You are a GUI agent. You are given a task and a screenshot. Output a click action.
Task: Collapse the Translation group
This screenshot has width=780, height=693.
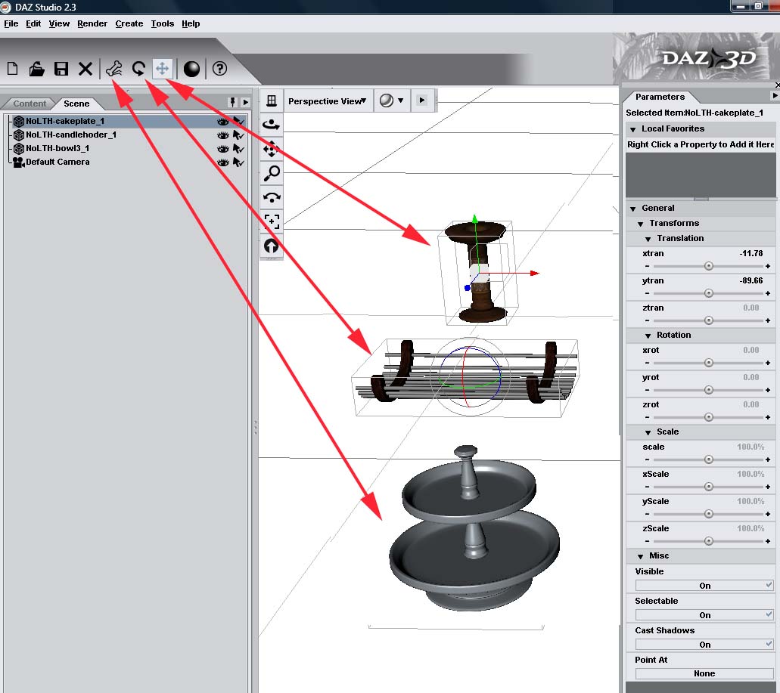(x=648, y=240)
